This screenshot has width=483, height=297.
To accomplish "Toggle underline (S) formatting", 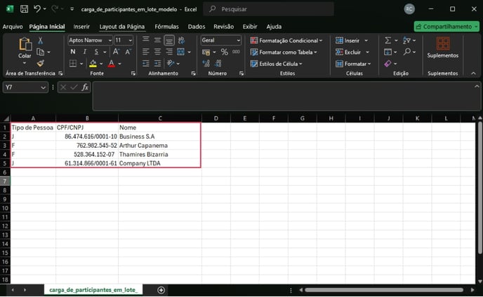I will (x=96, y=52).
